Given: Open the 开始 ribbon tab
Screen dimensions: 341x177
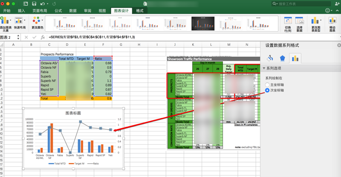Looking at the screenshot, I should click(7, 11).
